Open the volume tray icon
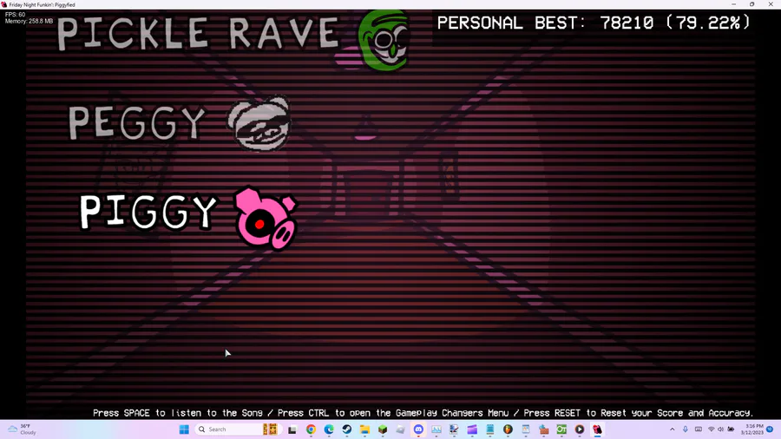This screenshot has width=781, height=439. (x=721, y=429)
